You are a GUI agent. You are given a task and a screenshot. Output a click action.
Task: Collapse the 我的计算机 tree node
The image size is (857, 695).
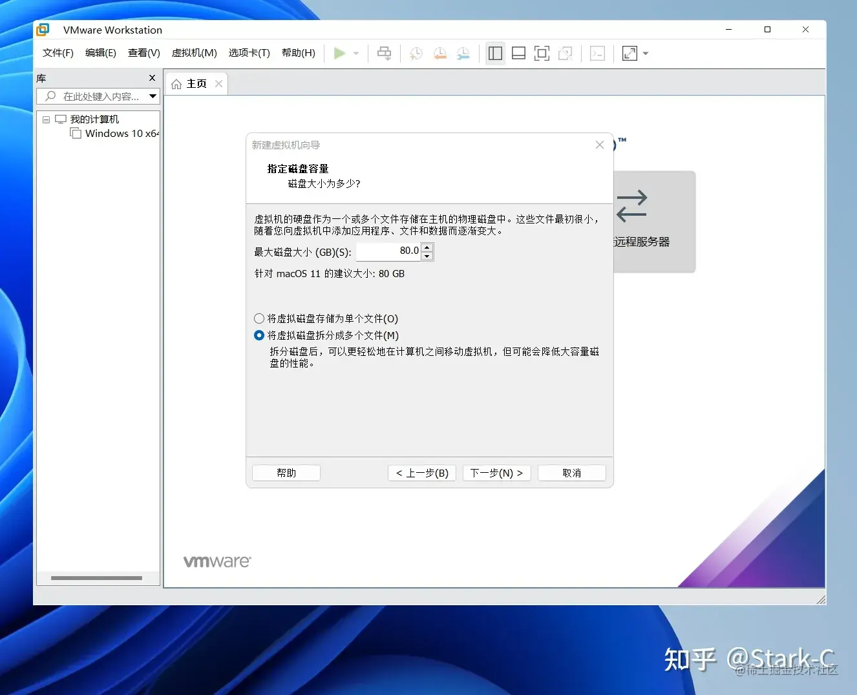[46, 119]
